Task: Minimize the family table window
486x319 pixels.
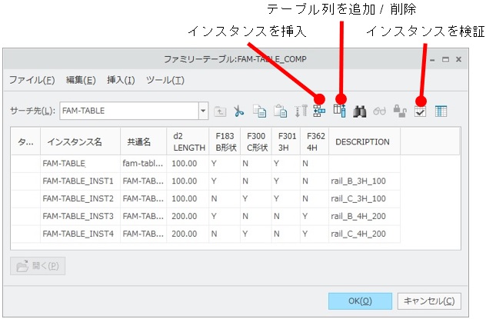Action: click(432, 59)
